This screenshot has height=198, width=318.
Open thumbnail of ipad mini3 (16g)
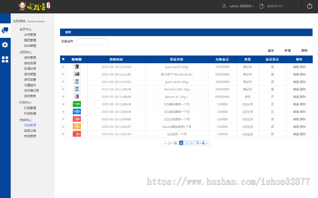click(x=77, y=67)
